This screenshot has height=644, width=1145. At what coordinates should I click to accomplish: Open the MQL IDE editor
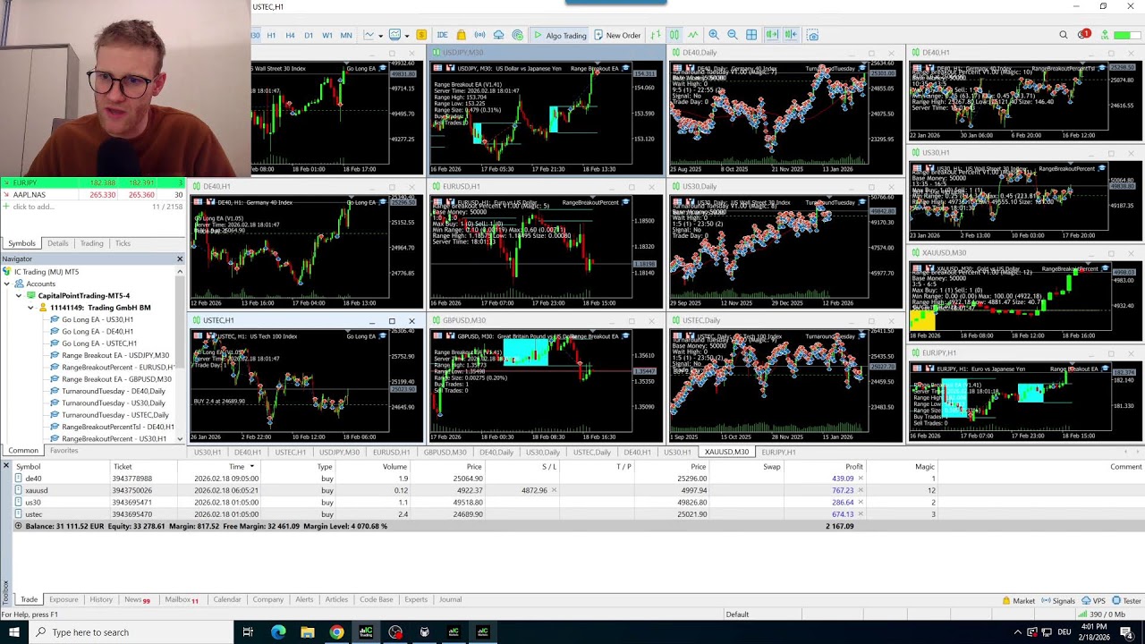442,35
